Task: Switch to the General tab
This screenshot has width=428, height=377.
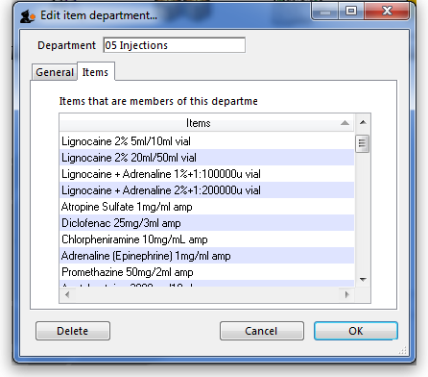Action: tap(55, 72)
